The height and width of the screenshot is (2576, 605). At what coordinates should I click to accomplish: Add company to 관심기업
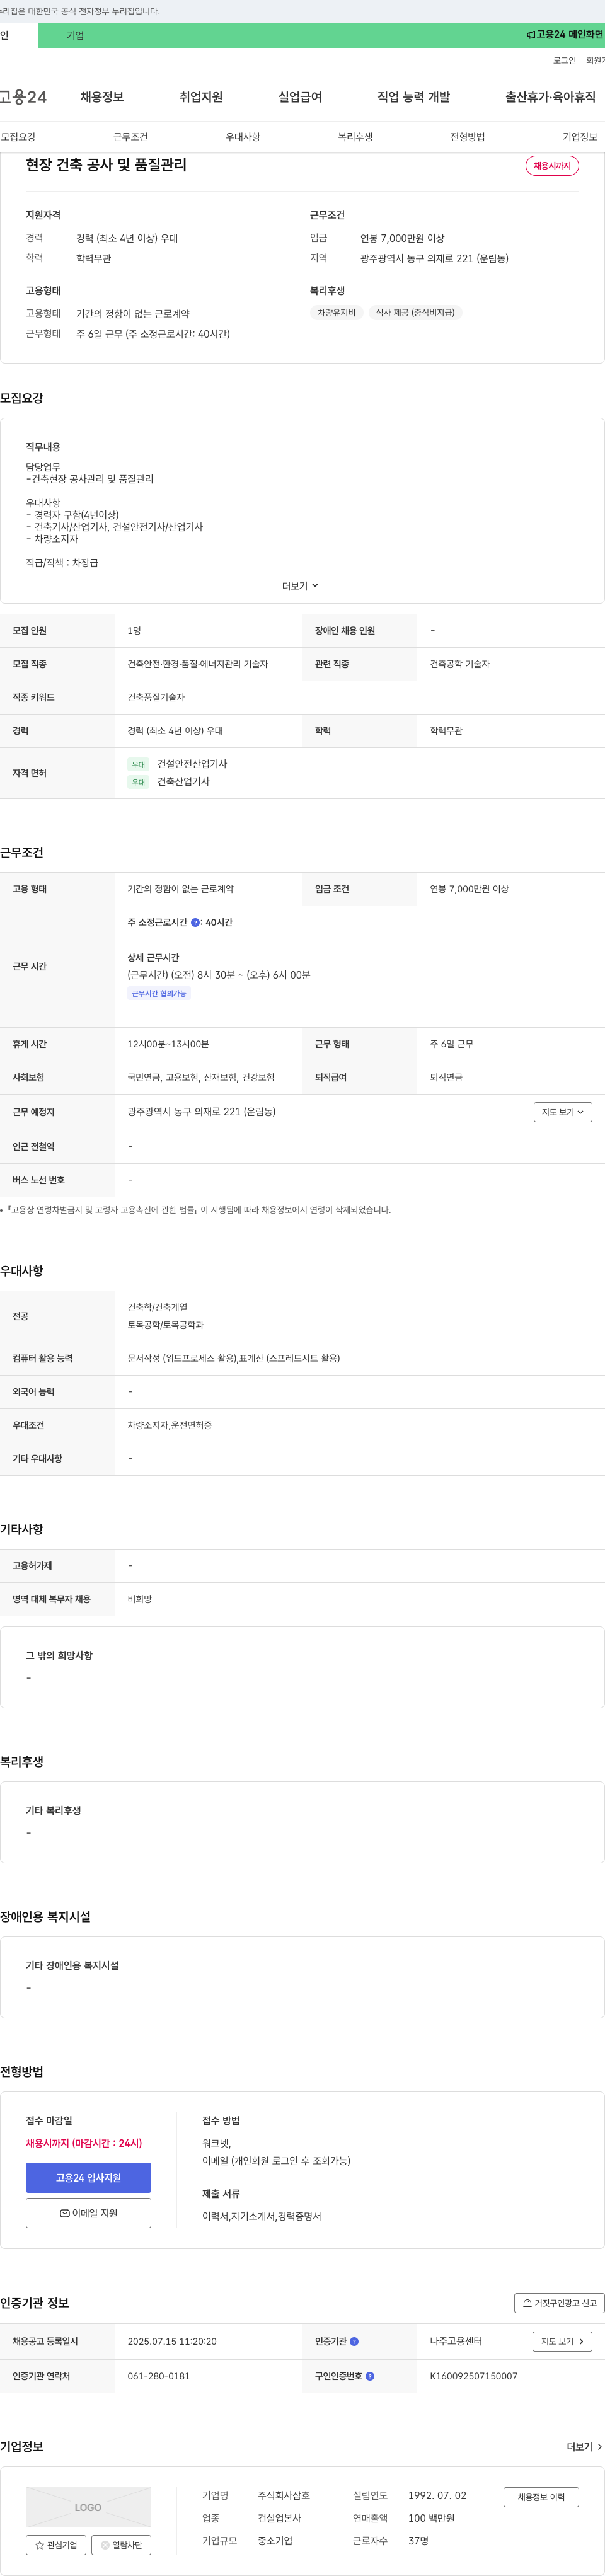tap(56, 2545)
